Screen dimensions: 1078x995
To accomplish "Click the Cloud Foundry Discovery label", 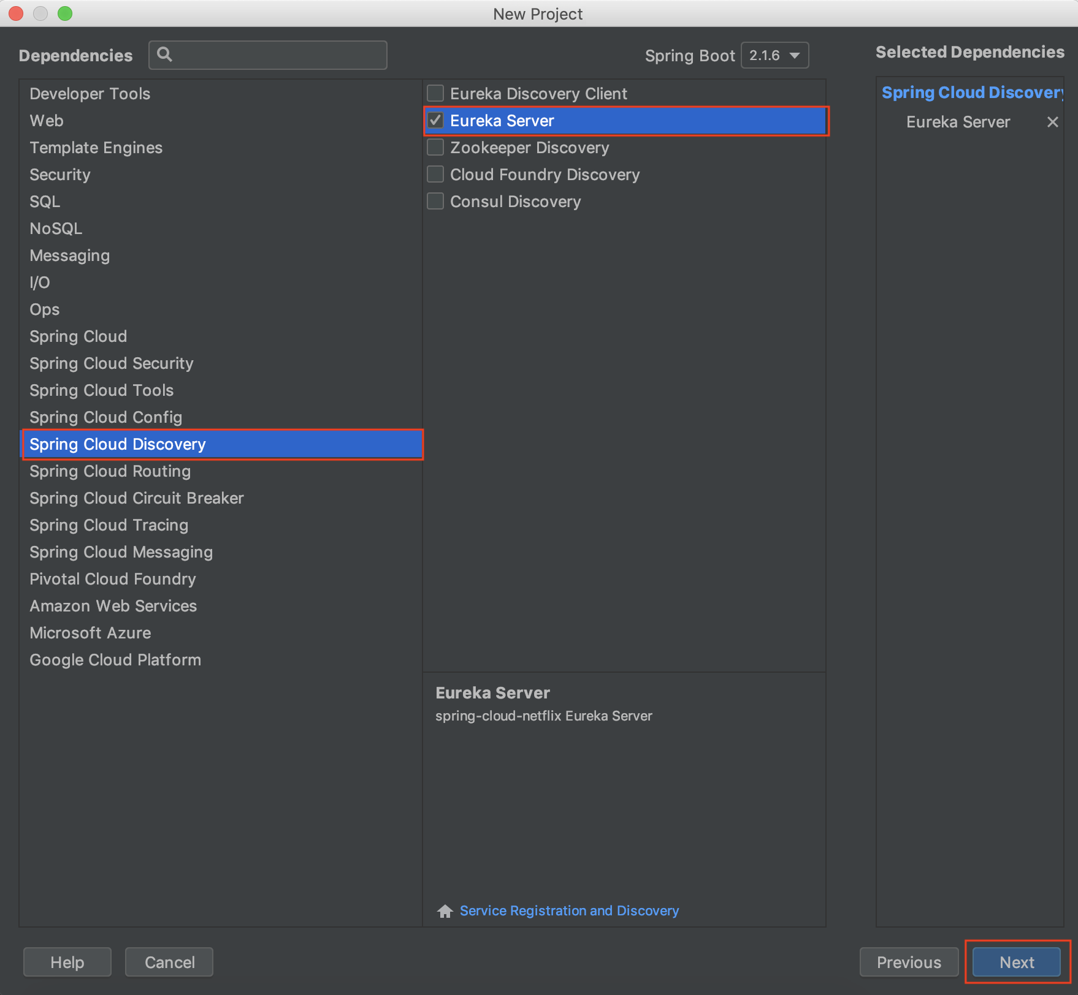I will (x=545, y=175).
